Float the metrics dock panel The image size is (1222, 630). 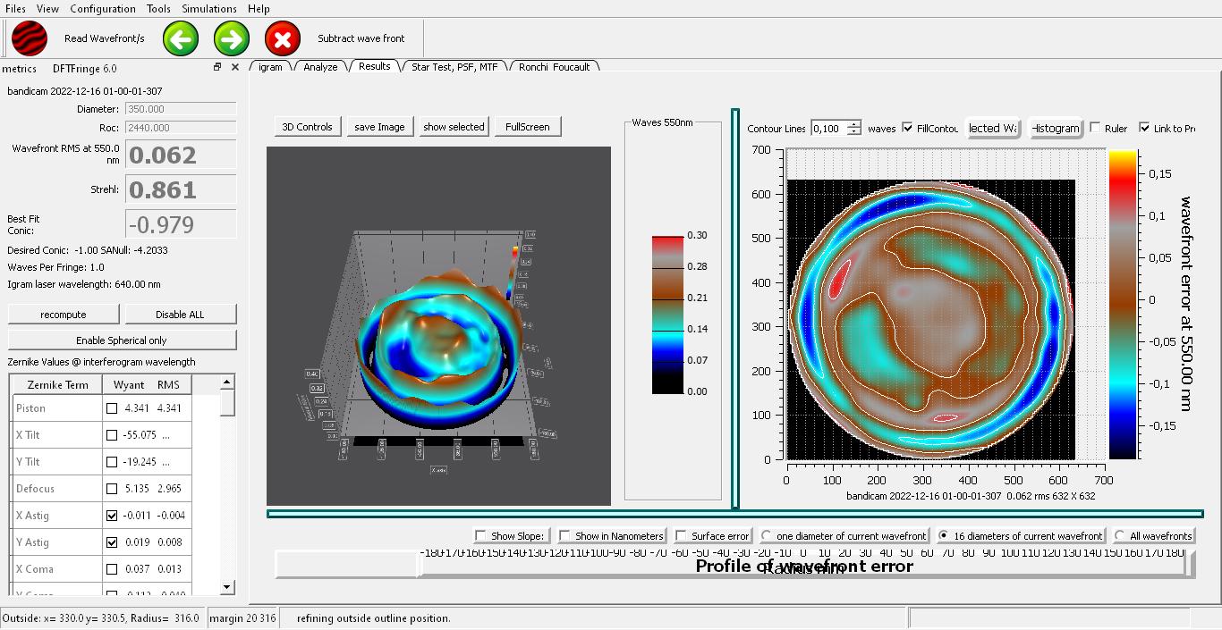point(217,67)
